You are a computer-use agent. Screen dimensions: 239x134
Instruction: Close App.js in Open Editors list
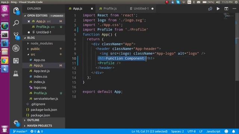coord(29,21)
